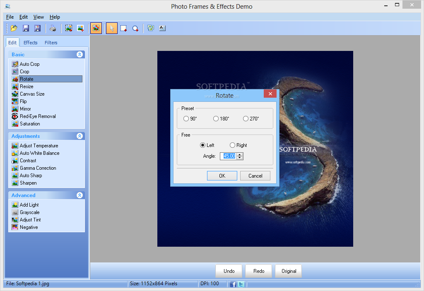This screenshot has width=424, height=291.
Task: Select the arrow pointer tool
Action: [112, 28]
